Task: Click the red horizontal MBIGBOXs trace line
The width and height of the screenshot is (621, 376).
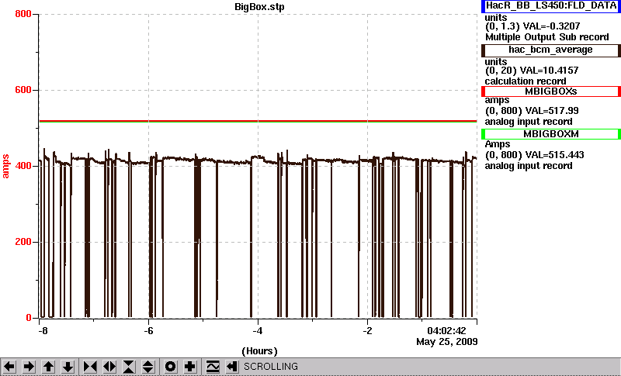Action: click(258, 121)
